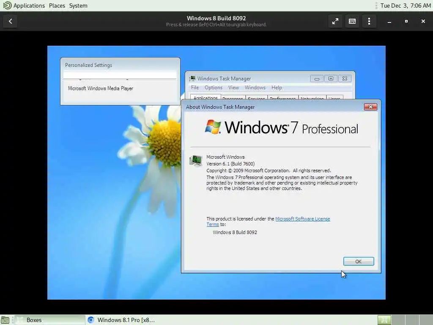This screenshot has height=325, width=433.
Task: Maximize the Windows Task Manager window
Action: click(x=331, y=79)
